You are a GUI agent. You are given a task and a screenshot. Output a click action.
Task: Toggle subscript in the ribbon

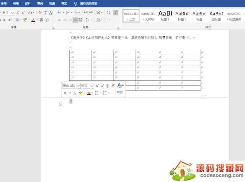coord(5,20)
